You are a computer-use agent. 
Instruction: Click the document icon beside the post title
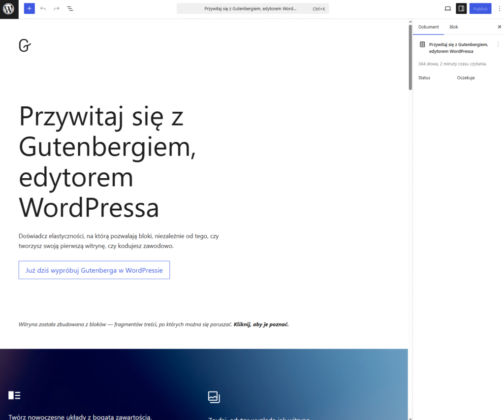pos(422,44)
